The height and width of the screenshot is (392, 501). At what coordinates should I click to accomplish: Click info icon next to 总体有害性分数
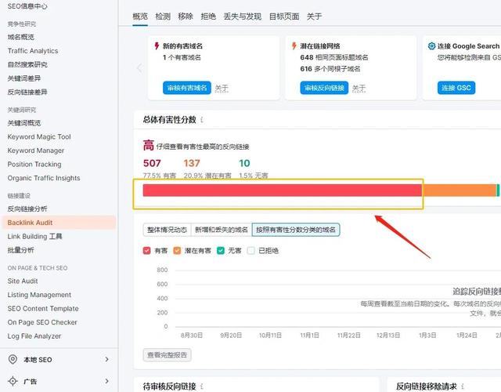tap(202, 120)
